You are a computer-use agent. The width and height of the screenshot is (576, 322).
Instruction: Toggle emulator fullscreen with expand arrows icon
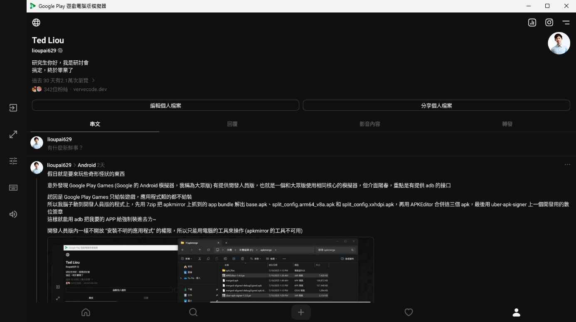pyautogui.click(x=13, y=134)
